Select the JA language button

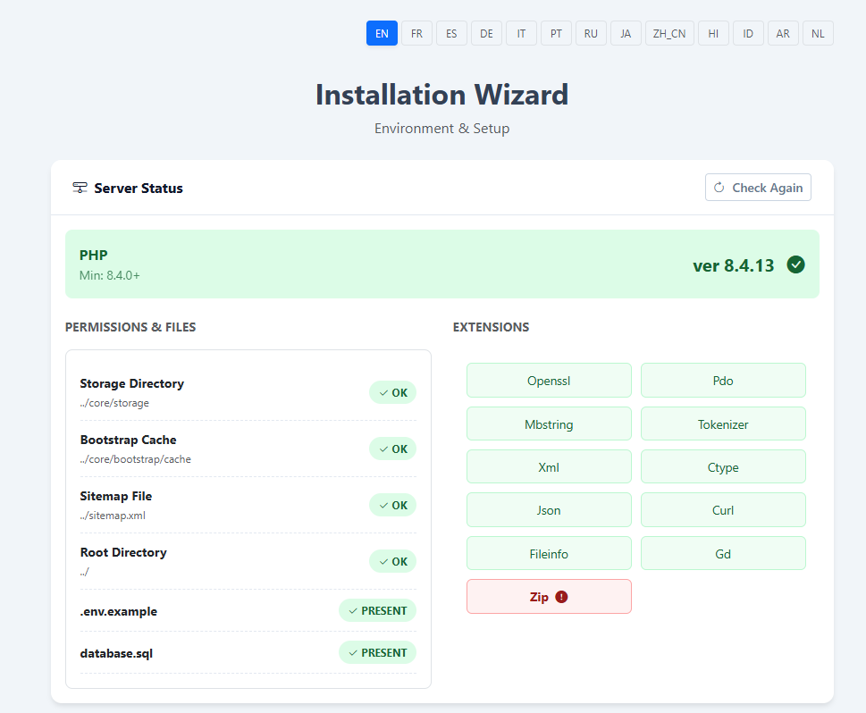point(625,33)
